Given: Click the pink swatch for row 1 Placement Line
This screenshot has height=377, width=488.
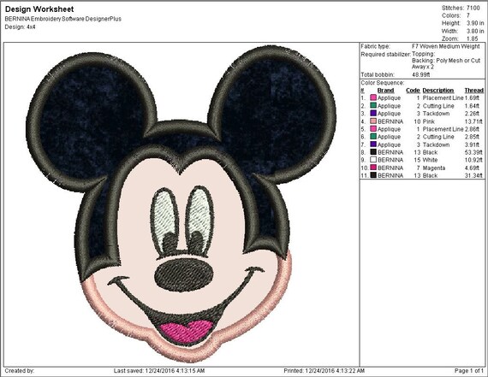Looking at the screenshot, I should [x=373, y=97].
